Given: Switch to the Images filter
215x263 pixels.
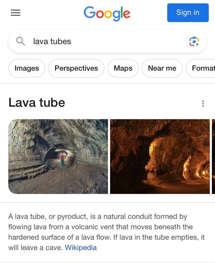Looking at the screenshot, I should [27, 68].
